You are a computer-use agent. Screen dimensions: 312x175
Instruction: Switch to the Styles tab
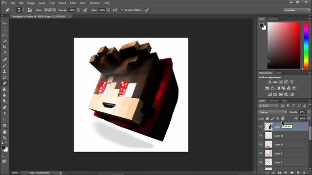tap(278, 73)
